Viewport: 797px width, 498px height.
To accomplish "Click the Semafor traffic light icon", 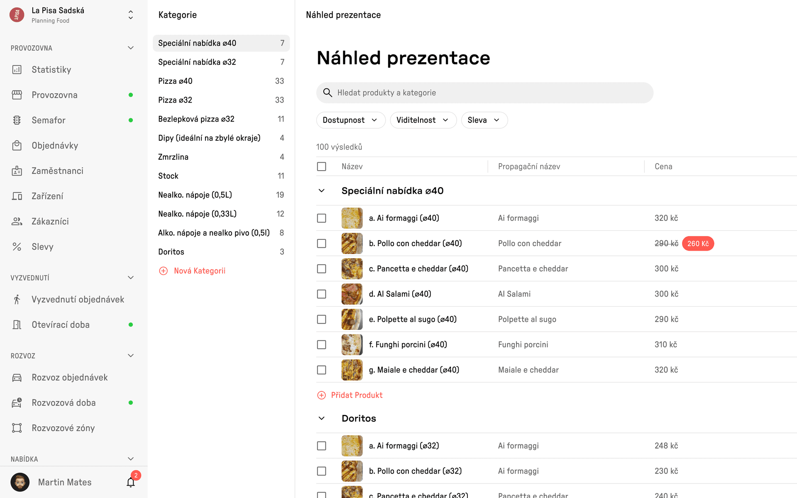I will (x=17, y=120).
